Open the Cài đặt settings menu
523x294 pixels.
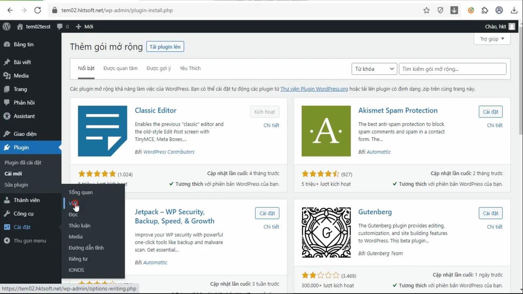[31, 227]
